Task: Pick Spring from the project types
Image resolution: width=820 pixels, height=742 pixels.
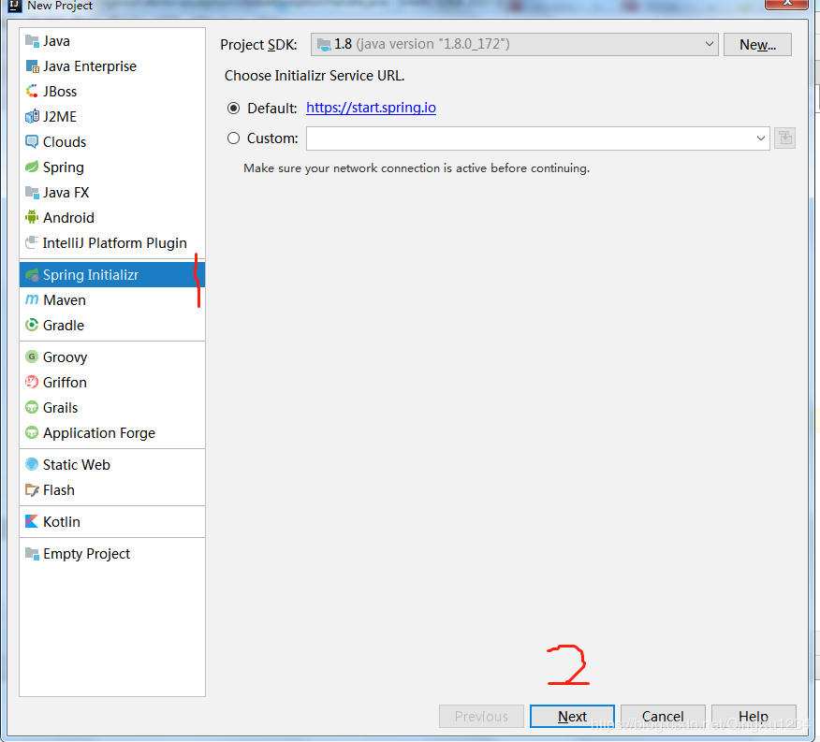Action: tap(112, 167)
